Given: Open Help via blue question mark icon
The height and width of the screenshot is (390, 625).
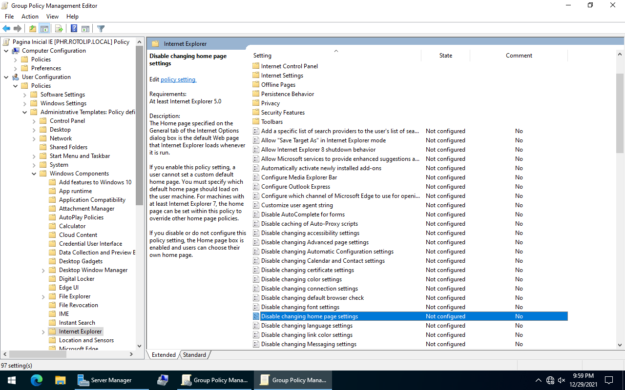Looking at the screenshot, I should click(74, 29).
